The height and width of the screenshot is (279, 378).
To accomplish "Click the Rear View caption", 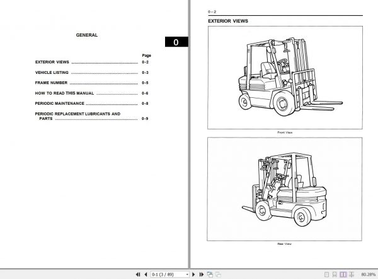I will [285, 244].
